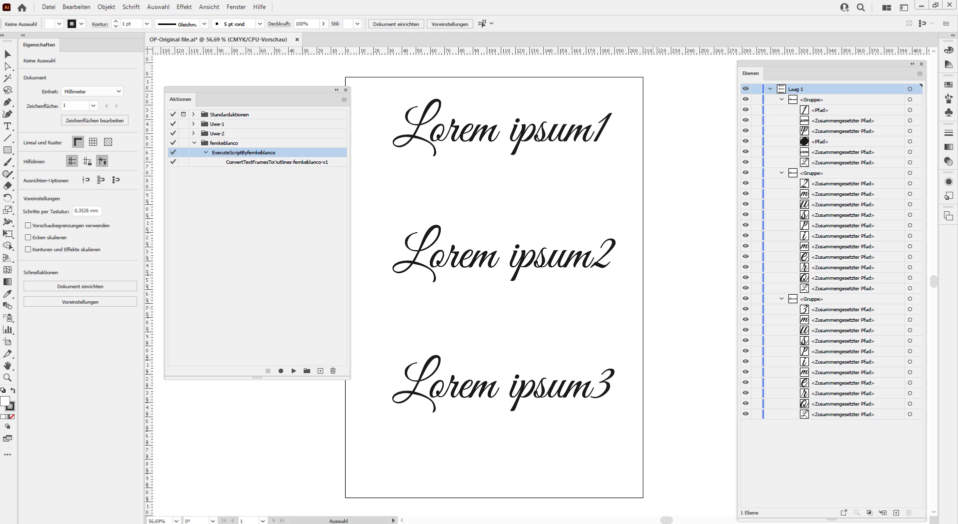This screenshot has height=524, width=958.
Task: Click Dokument einrichten in the control bar
Action: 396,24
